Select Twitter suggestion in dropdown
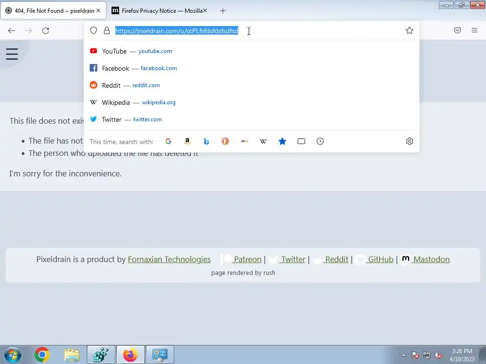Viewport: 486px width, 364px height. pos(252,119)
